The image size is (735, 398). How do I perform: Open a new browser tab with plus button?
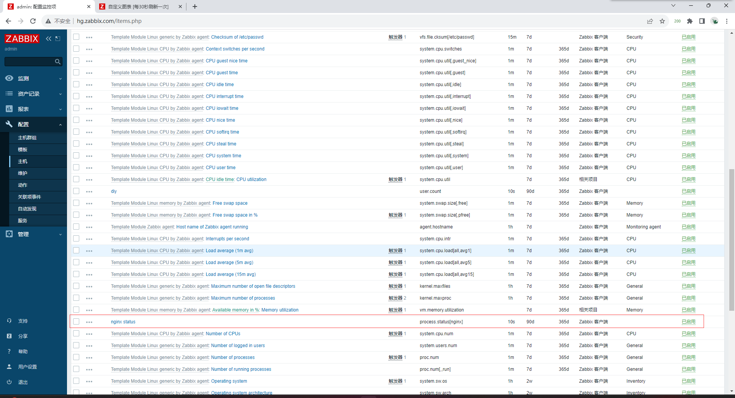(194, 7)
